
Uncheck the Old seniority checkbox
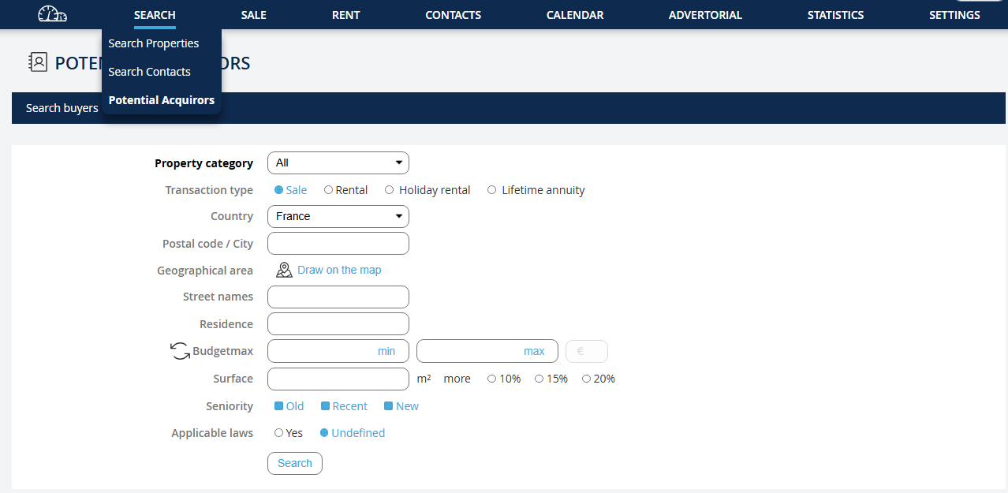(279, 406)
